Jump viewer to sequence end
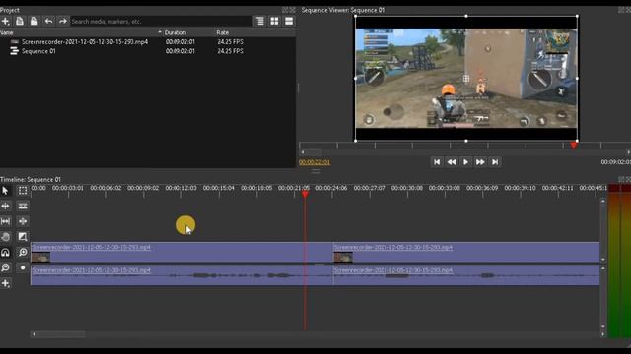 pos(495,161)
